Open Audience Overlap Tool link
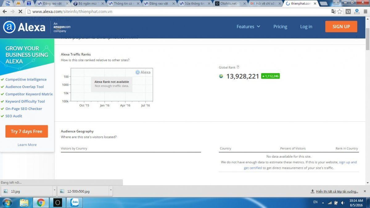 pyautogui.click(x=25, y=87)
